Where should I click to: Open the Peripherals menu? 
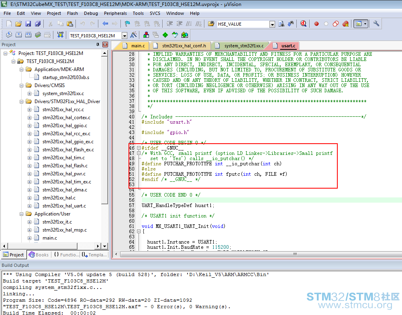tap(115, 13)
